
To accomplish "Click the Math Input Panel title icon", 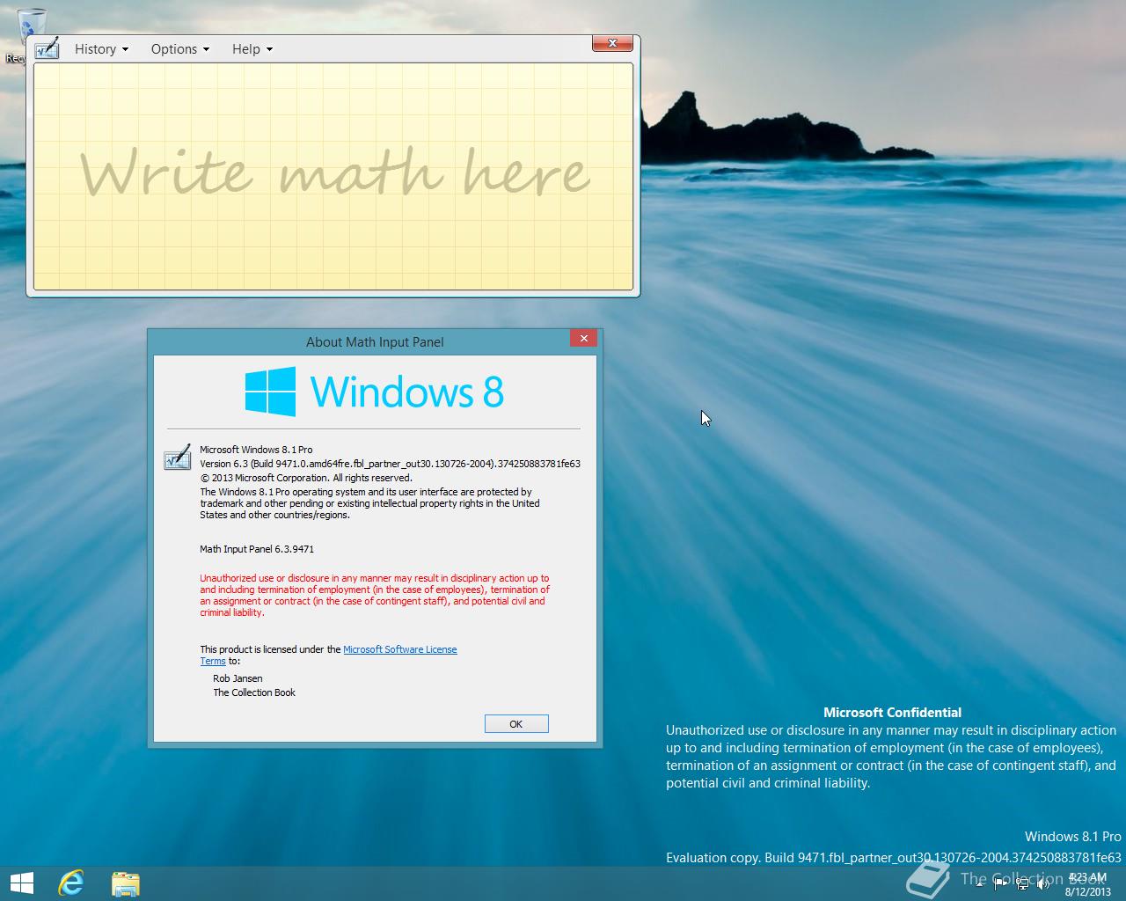I will coord(47,48).
